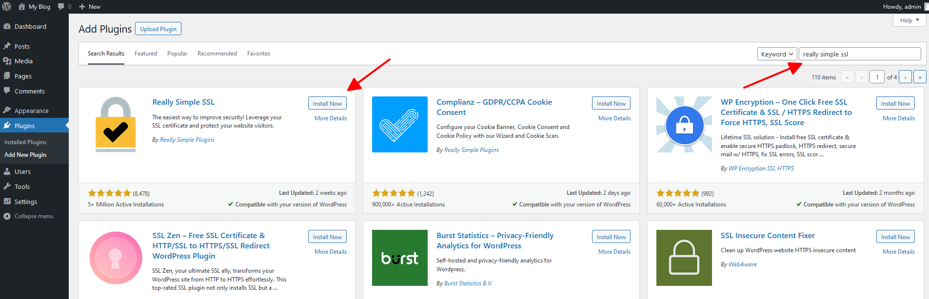
Task: Click the current page number field
Action: [x=877, y=77]
